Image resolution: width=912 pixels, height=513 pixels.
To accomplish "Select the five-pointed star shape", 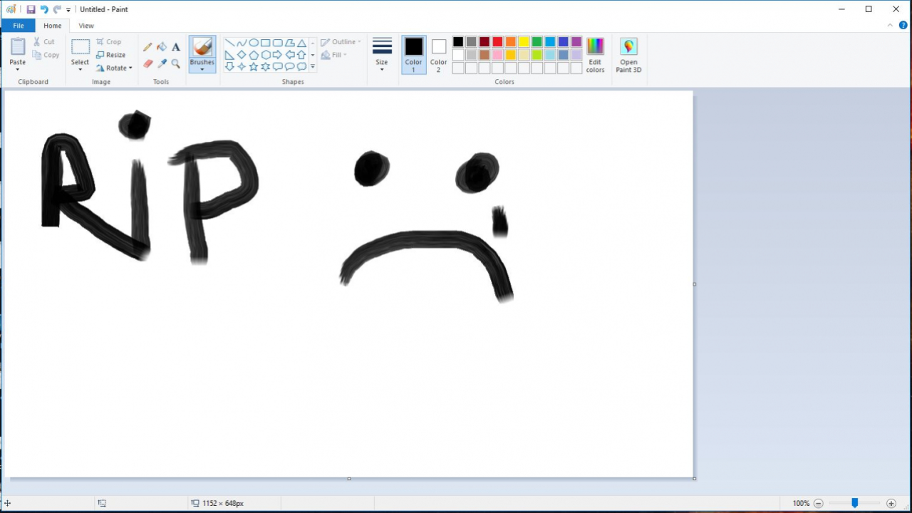I will (254, 66).
